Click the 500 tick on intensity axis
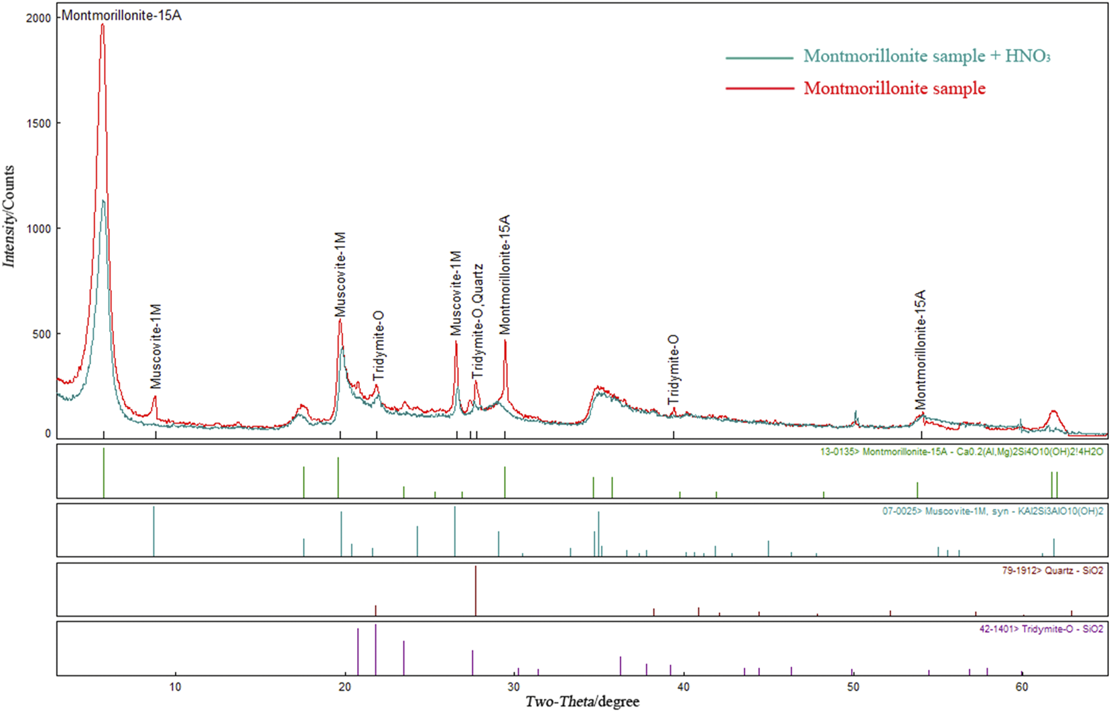The height and width of the screenshot is (712, 1111). coord(42,334)
